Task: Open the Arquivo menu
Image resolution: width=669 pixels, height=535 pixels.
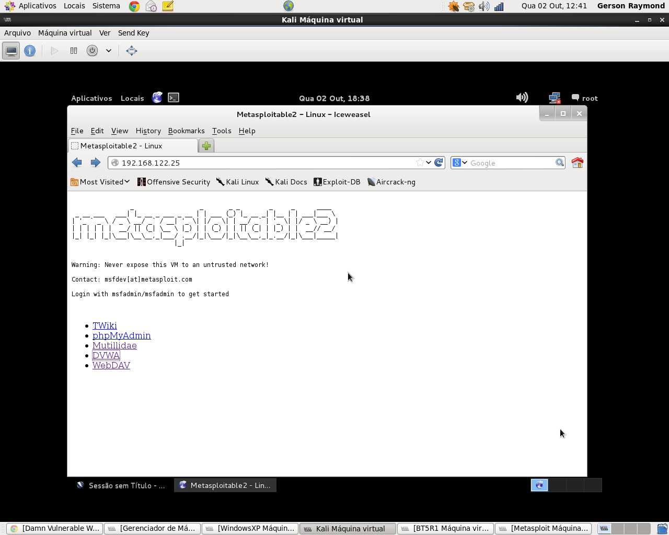Action: click(x=17, y=33)
